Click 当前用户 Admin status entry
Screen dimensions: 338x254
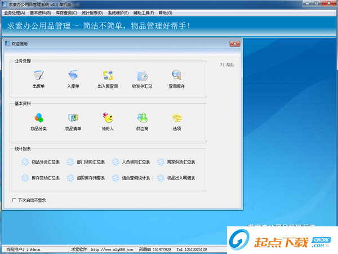point(23,249)
